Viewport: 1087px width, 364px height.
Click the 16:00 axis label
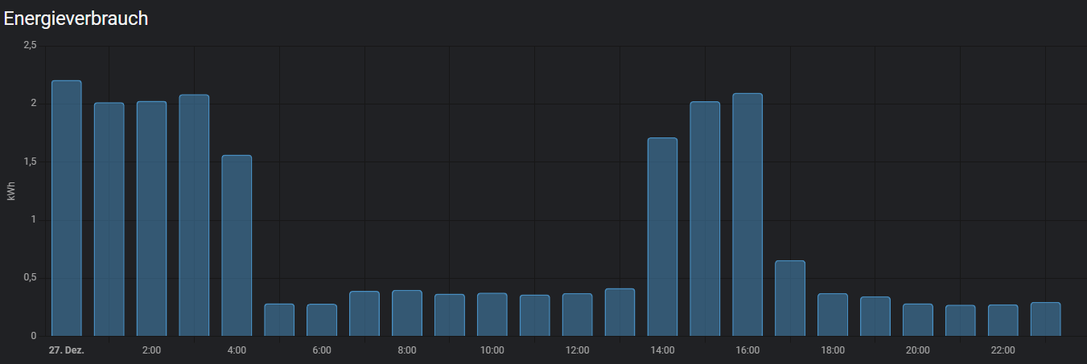747,350
